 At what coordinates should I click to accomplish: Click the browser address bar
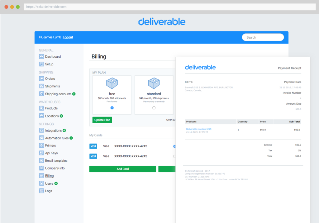[x=170, y=7]
